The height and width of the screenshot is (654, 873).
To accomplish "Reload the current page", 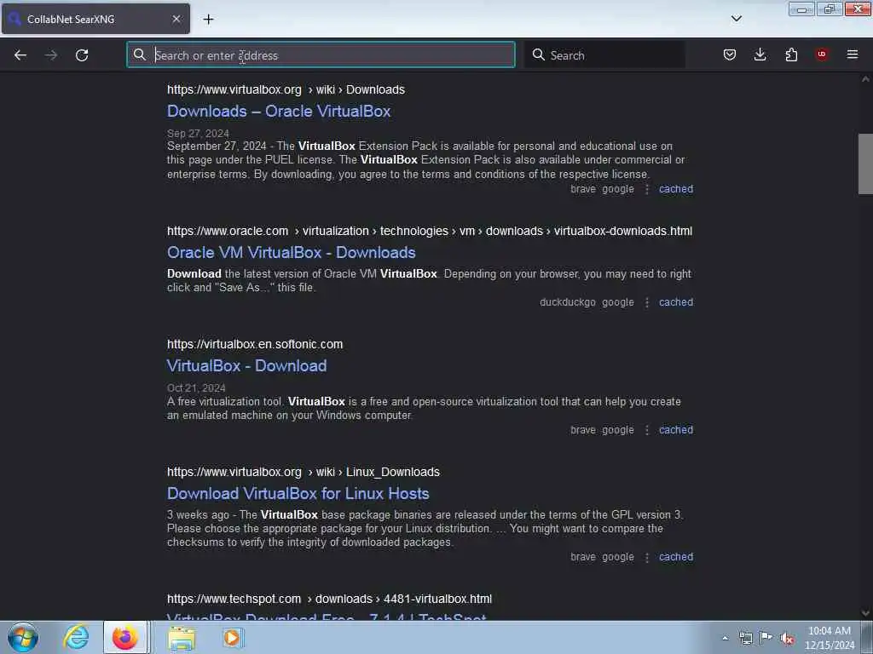I will 82,55.
